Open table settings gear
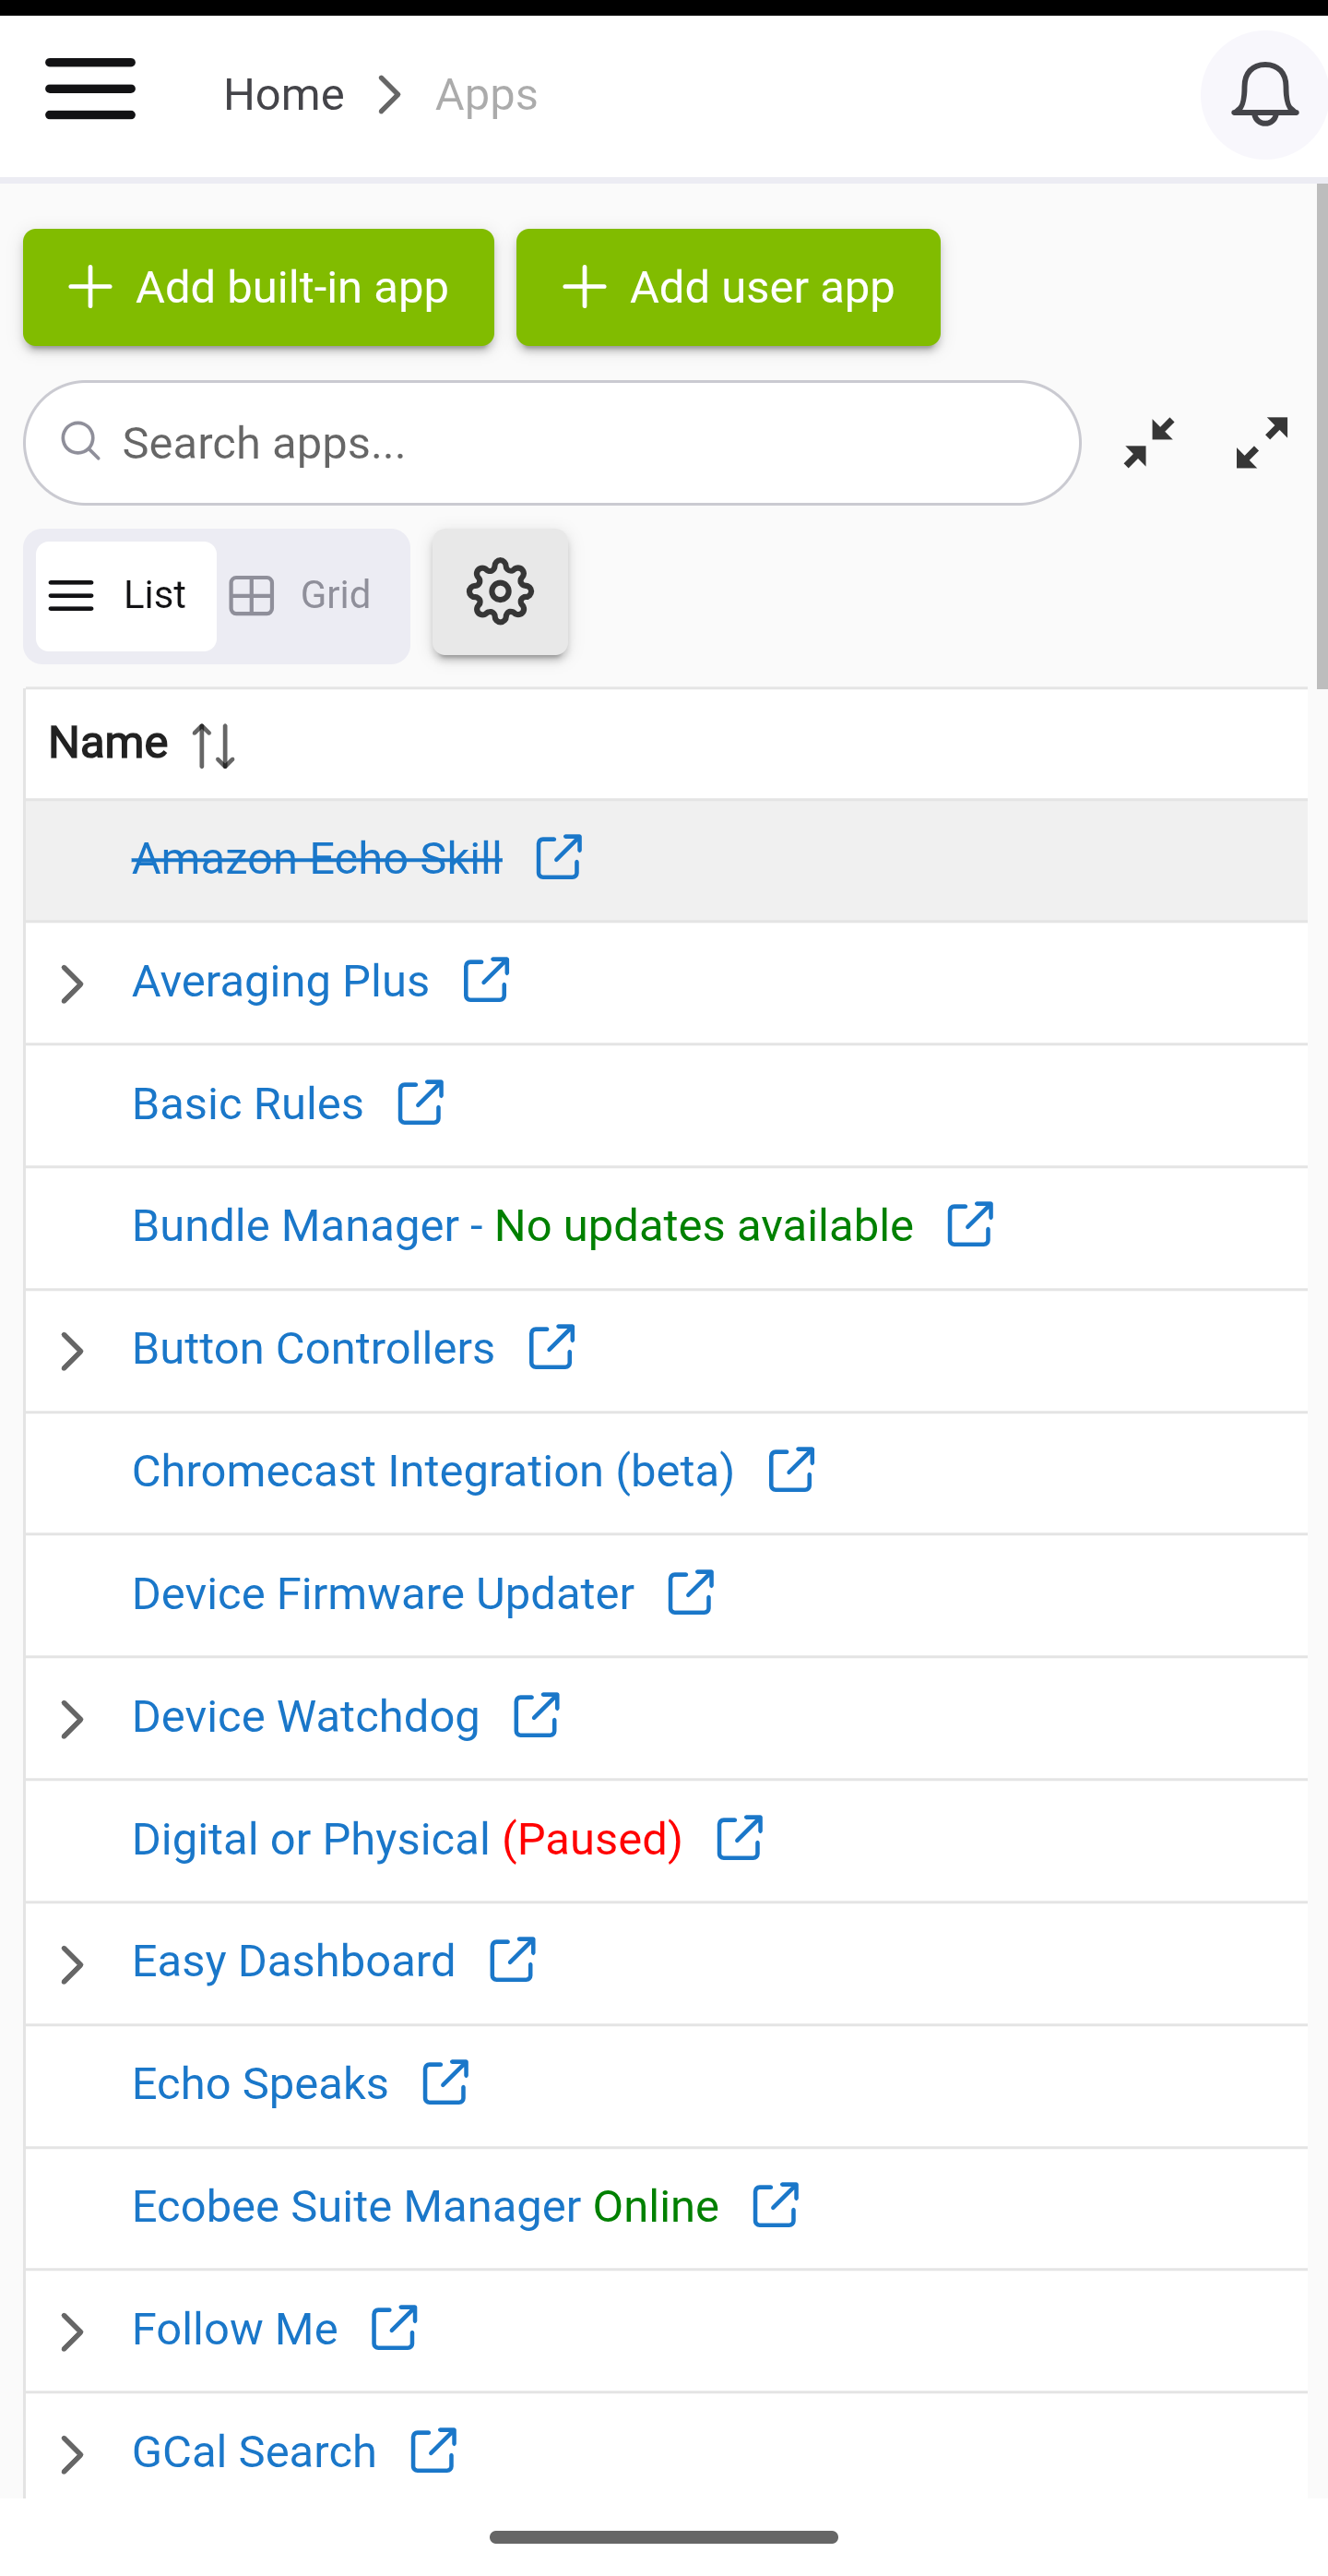Image resolution: width=1328 pixels, height=2576 pixels. [x=500, y=593]
